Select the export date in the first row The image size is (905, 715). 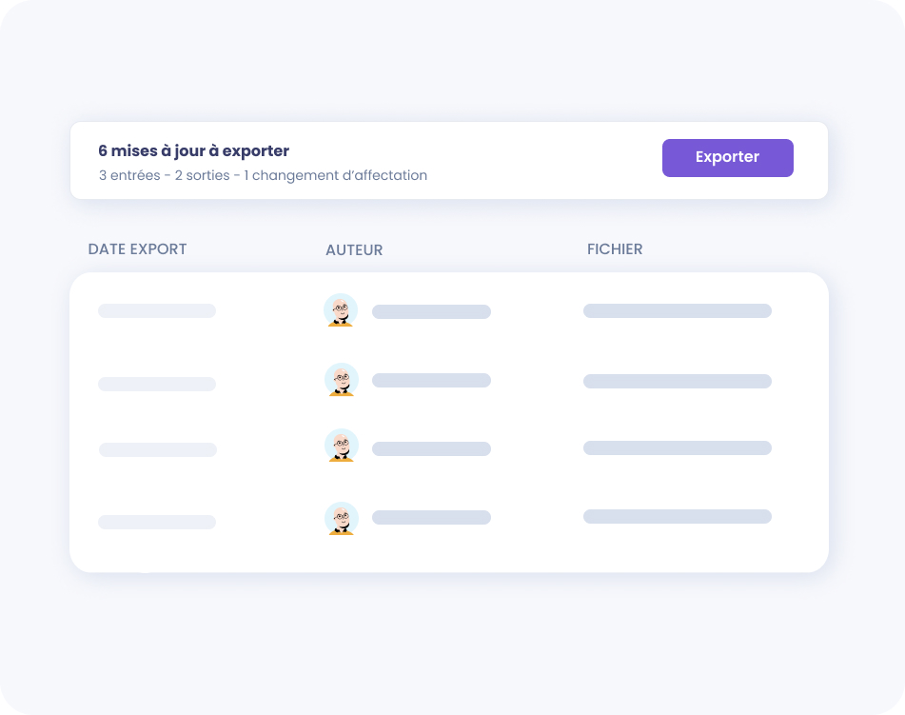tap(157, 310)
